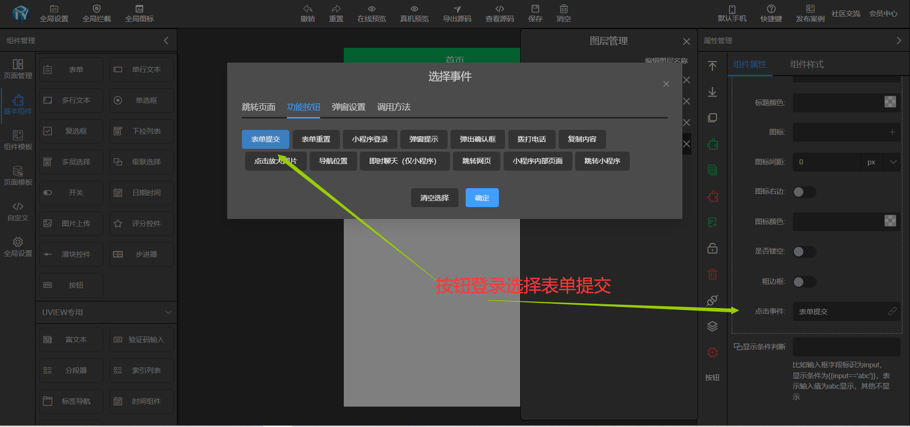Screen dimensions: 910x427
Task: Open 全局设置 gear in left sidebar
Action: [18, 247]
